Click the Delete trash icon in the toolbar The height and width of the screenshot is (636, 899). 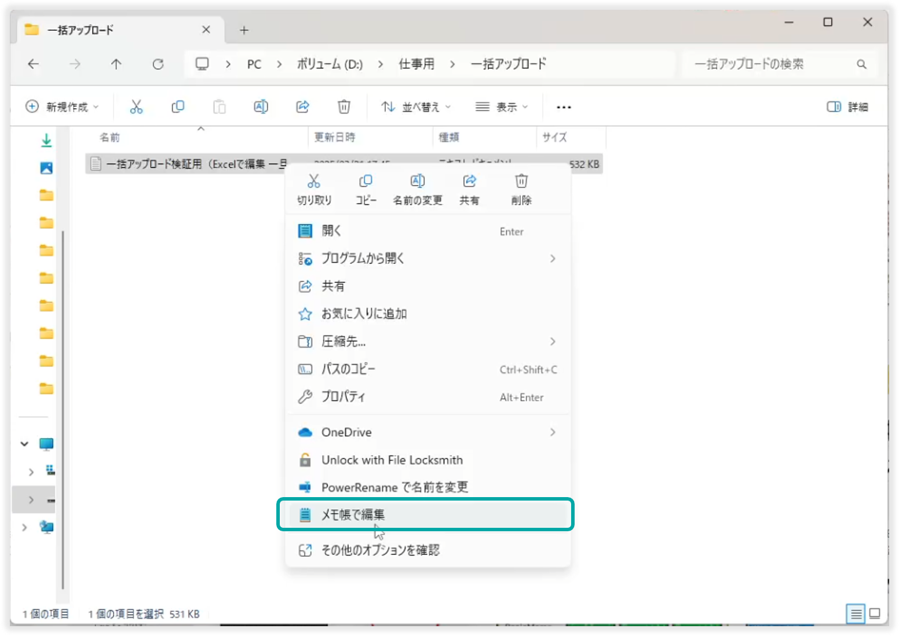(344, 106)
